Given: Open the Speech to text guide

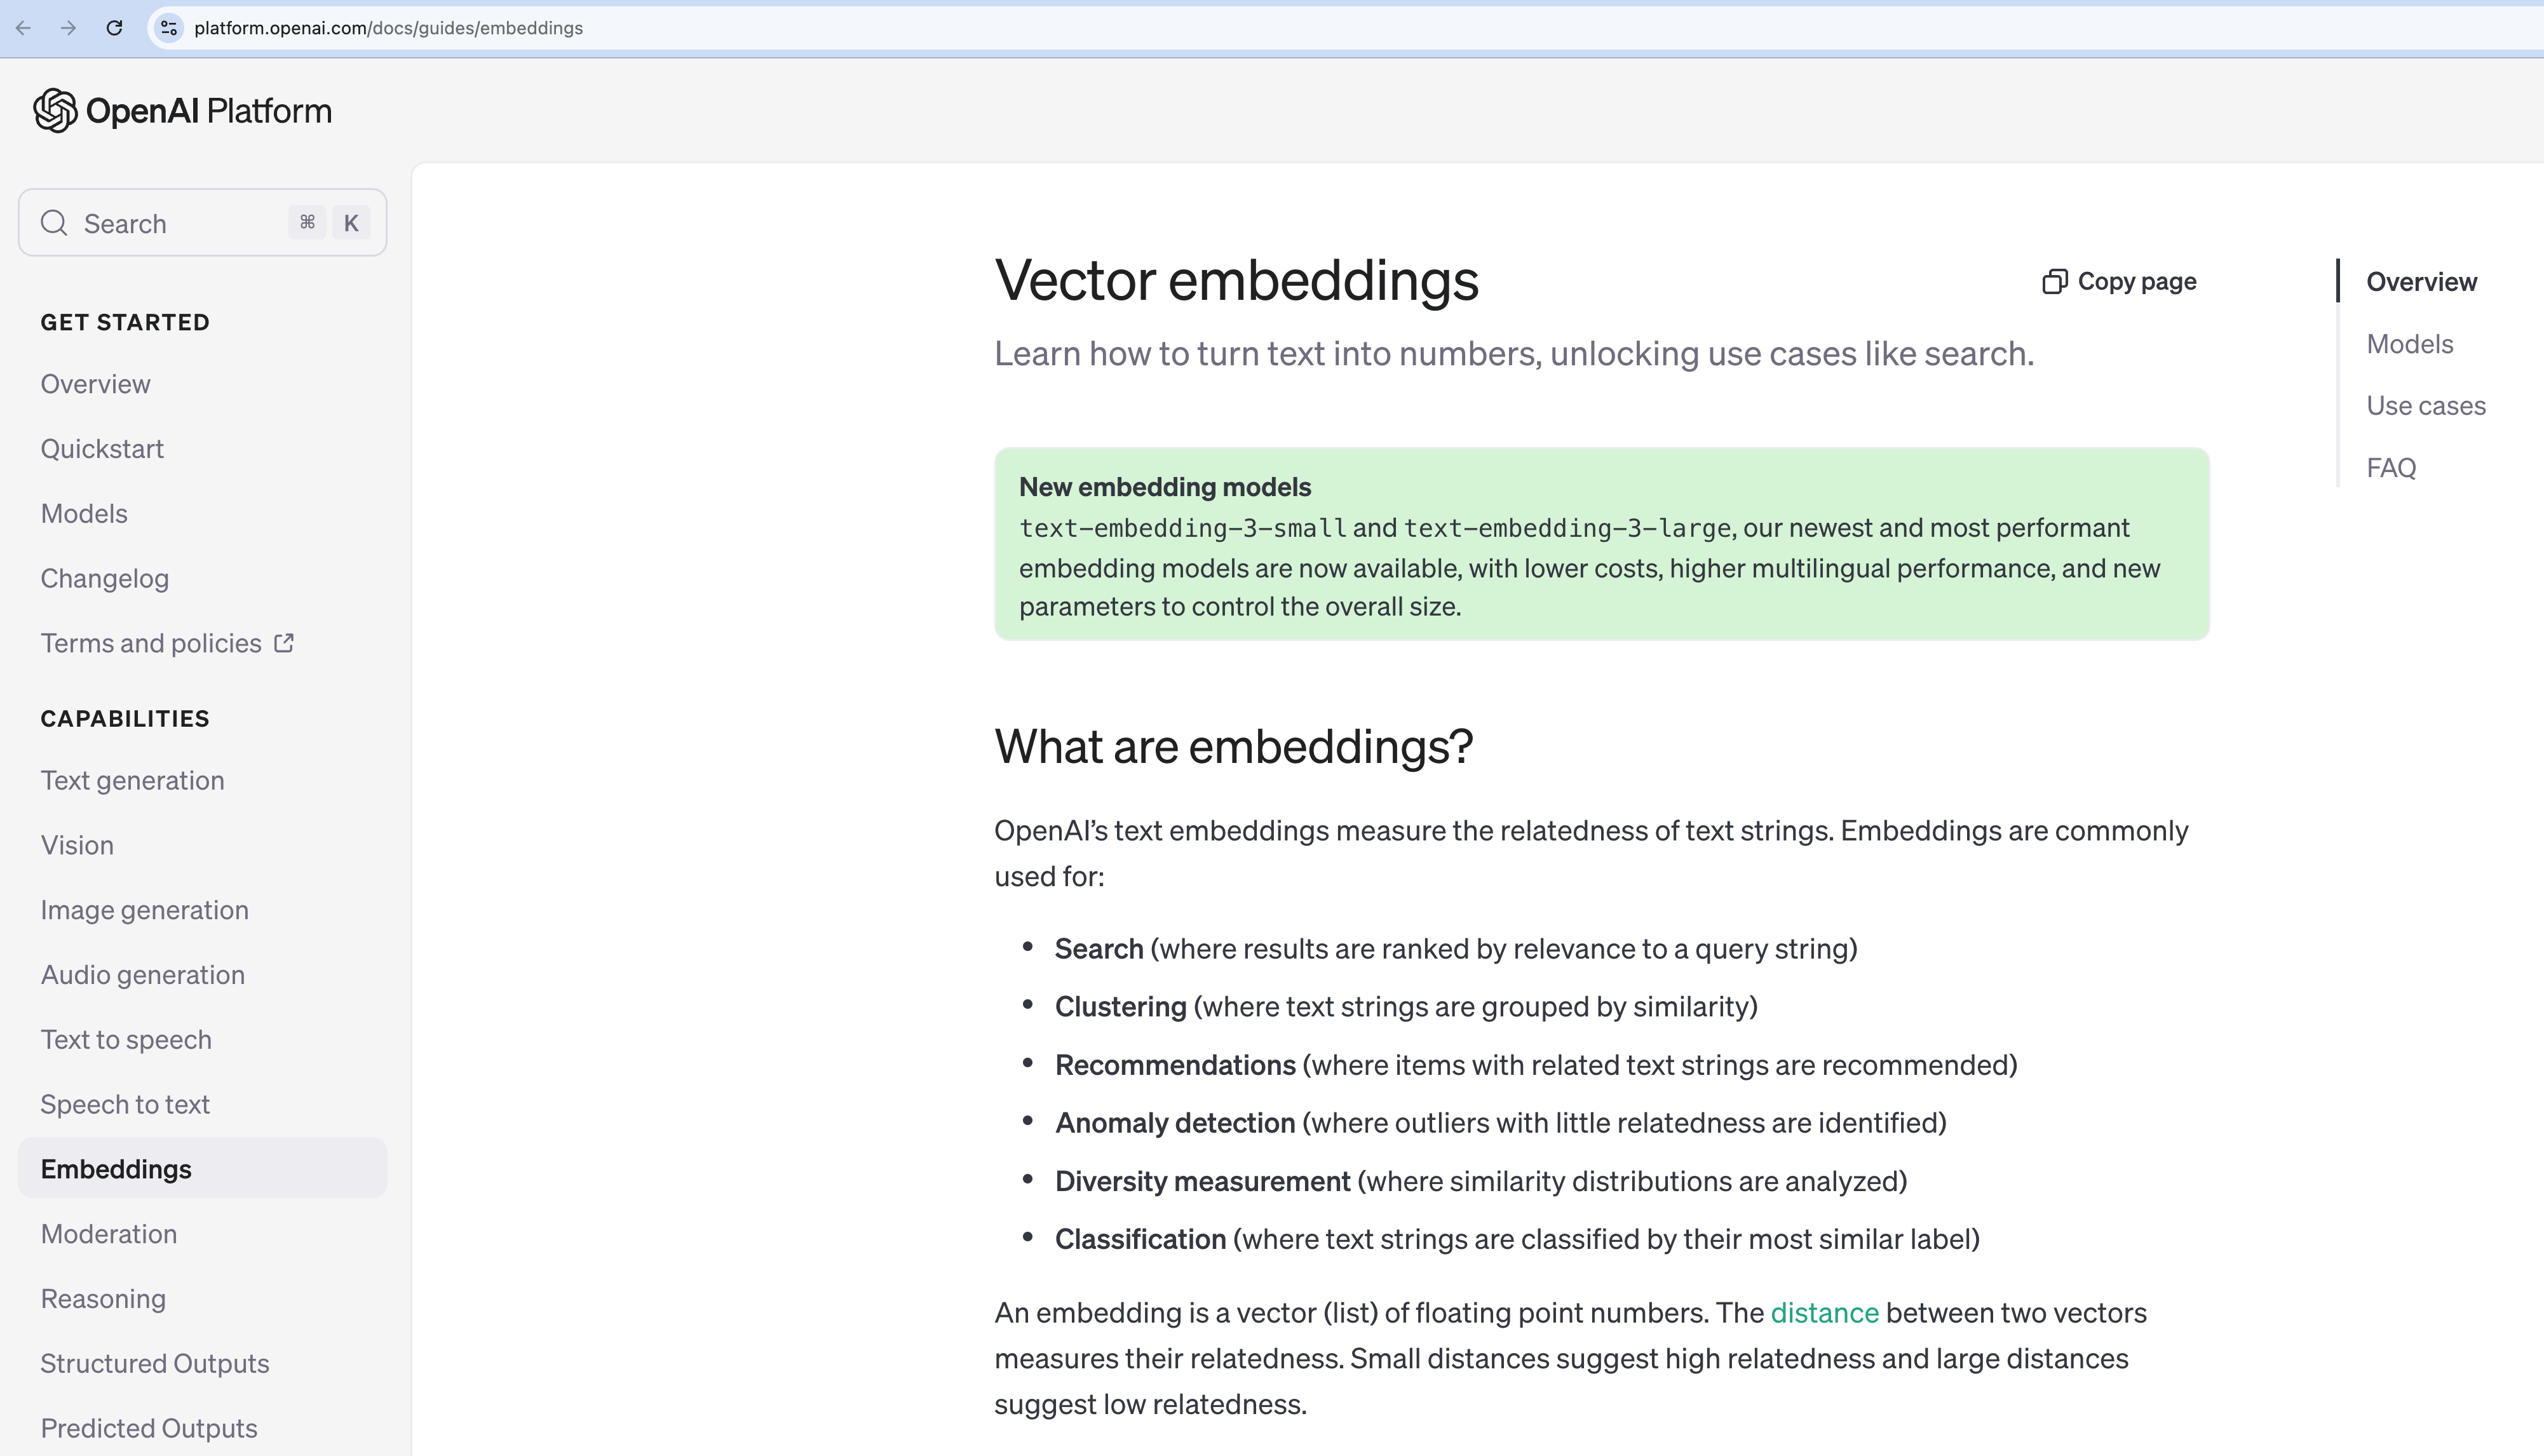Looking at the screenshot, I should [x=125, y=1105].
